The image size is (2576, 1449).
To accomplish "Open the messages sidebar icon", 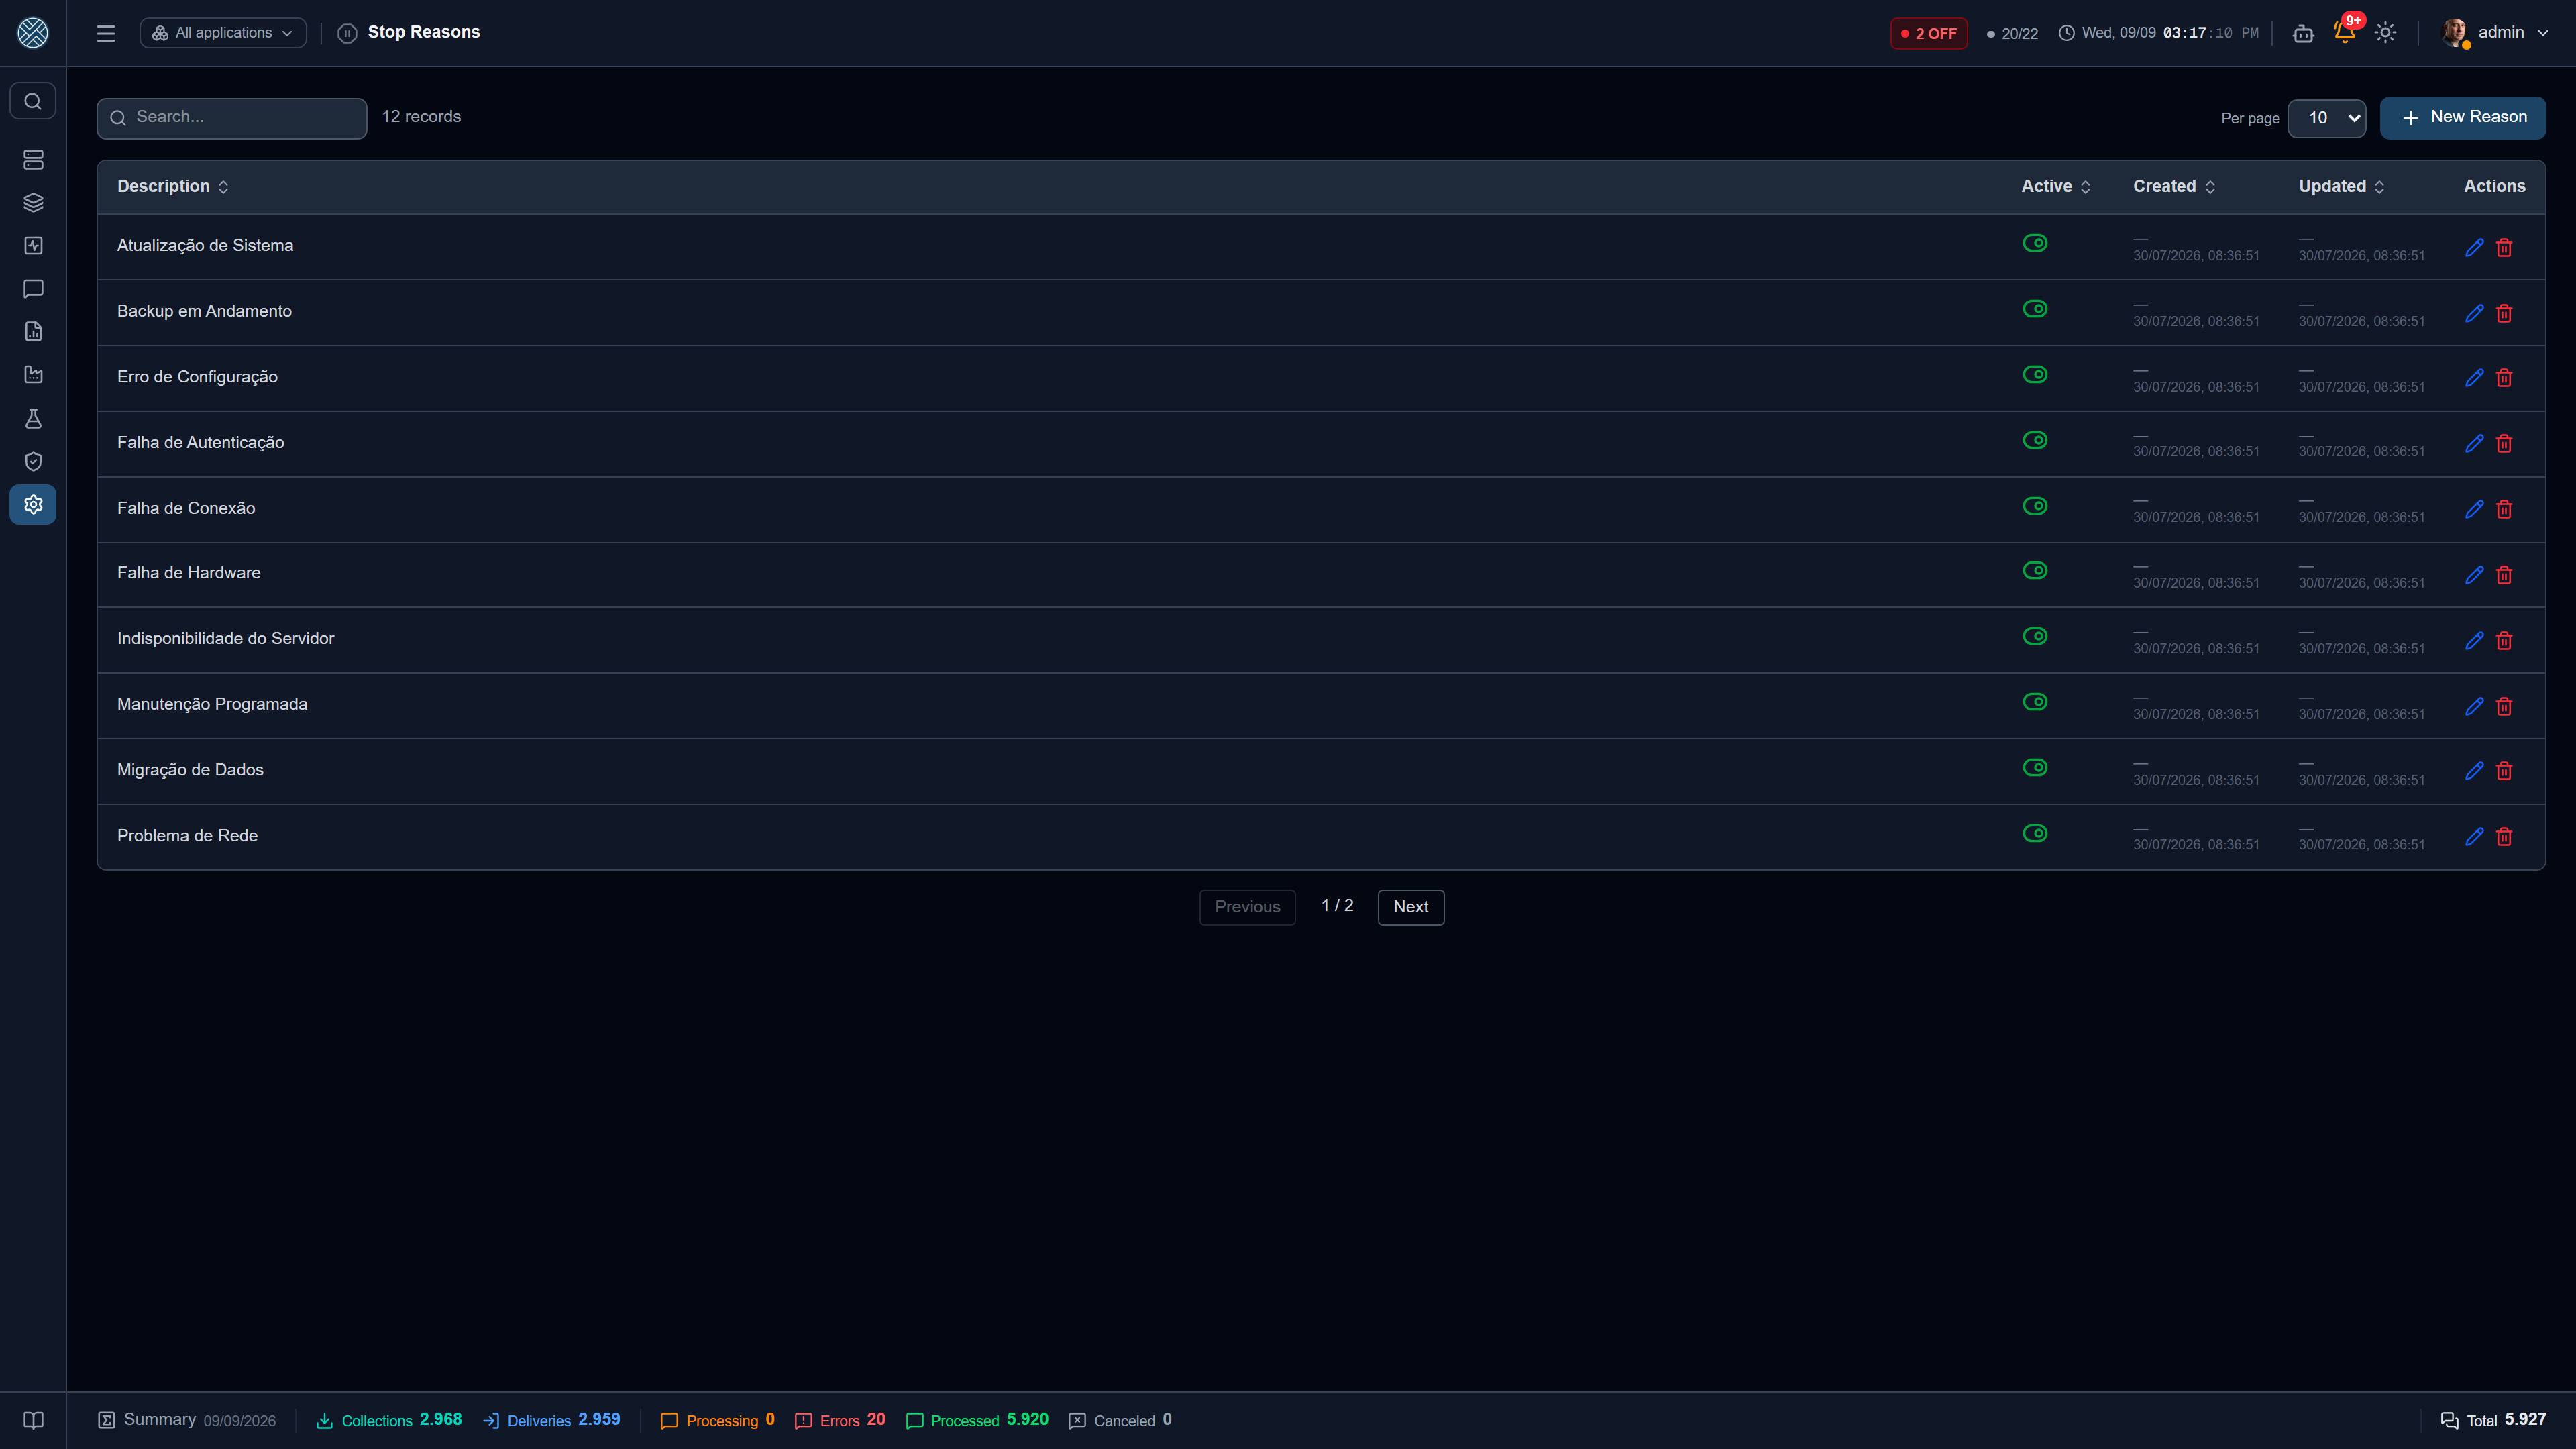I will click(33, 289).
